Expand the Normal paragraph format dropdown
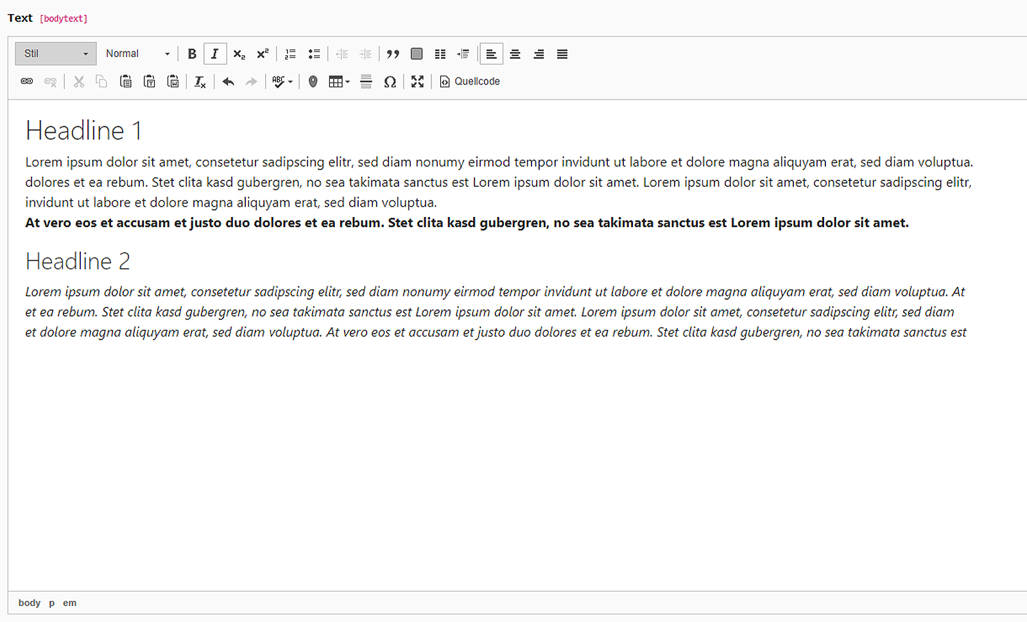The height and width of the screenshot is (622, 1027). point(137,54)
